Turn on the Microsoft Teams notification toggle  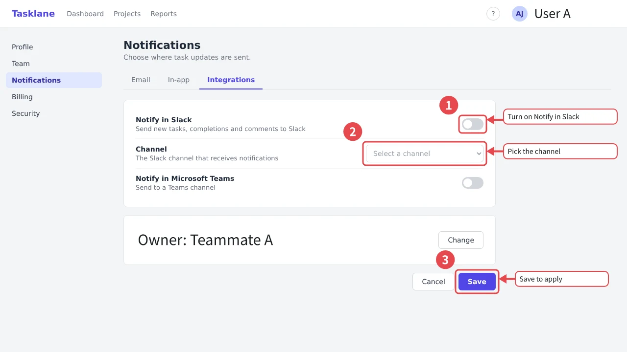click(x=473, y=183)
